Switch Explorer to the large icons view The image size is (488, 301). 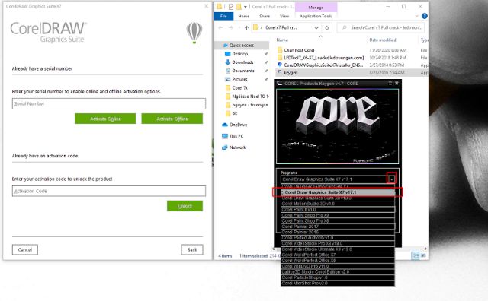tap(423, 255)
